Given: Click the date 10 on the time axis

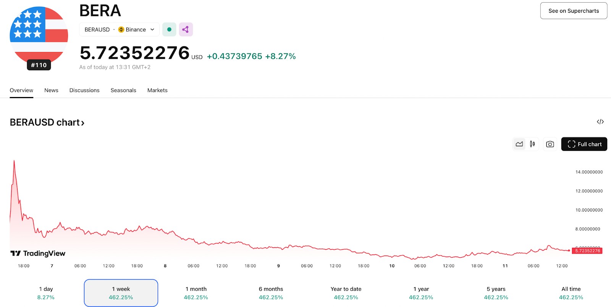Looking at the screenshot, I should click(392, 266).
